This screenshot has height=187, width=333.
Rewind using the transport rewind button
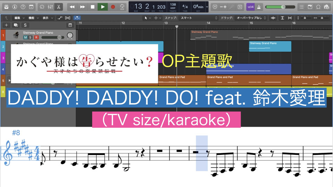pyautogui.click(x=72, y=7)
